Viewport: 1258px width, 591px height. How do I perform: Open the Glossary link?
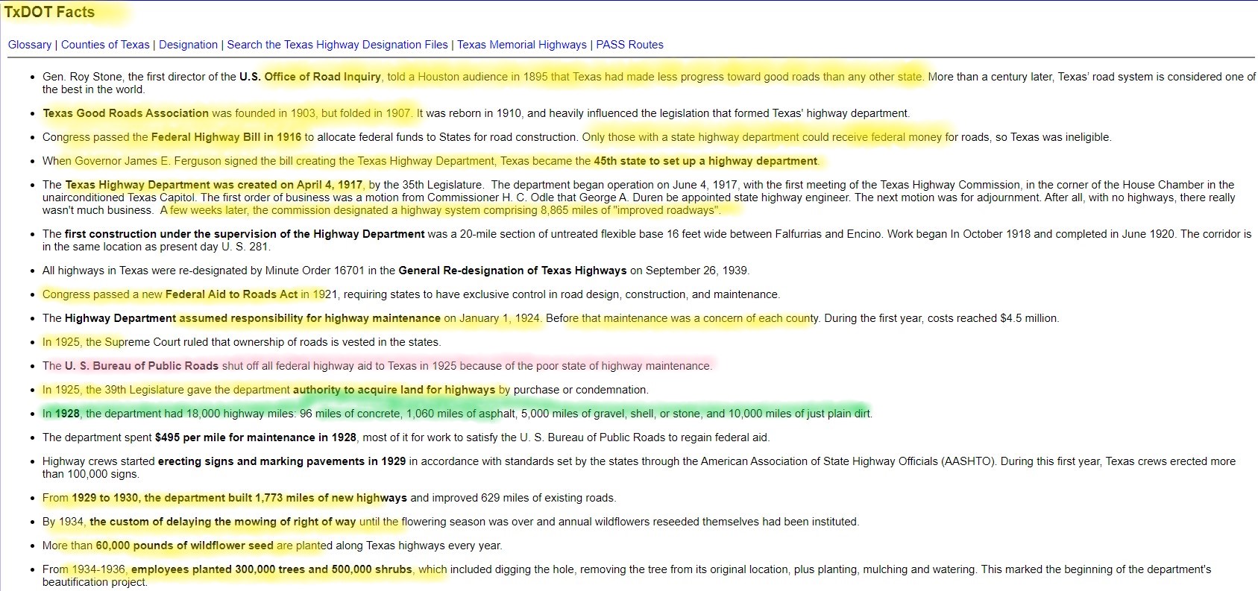point(30,45)
